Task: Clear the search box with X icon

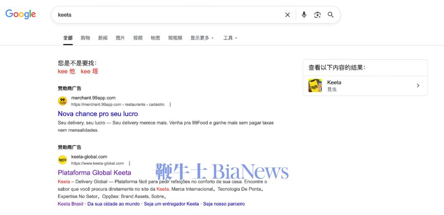Action: (x=287, y=15)
